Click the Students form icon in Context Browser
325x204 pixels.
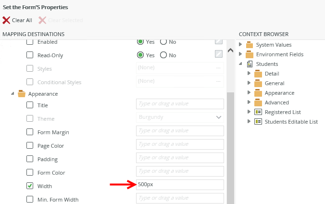pyautogui.click(x=250, y=64)
